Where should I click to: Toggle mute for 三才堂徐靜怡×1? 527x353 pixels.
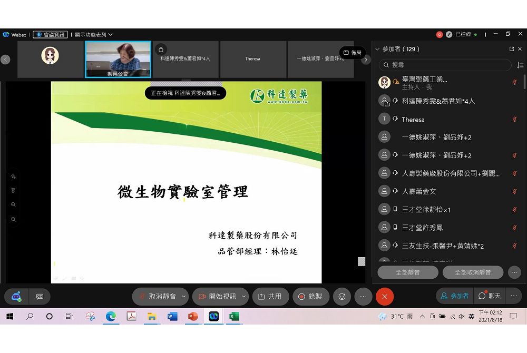[514, 210]
